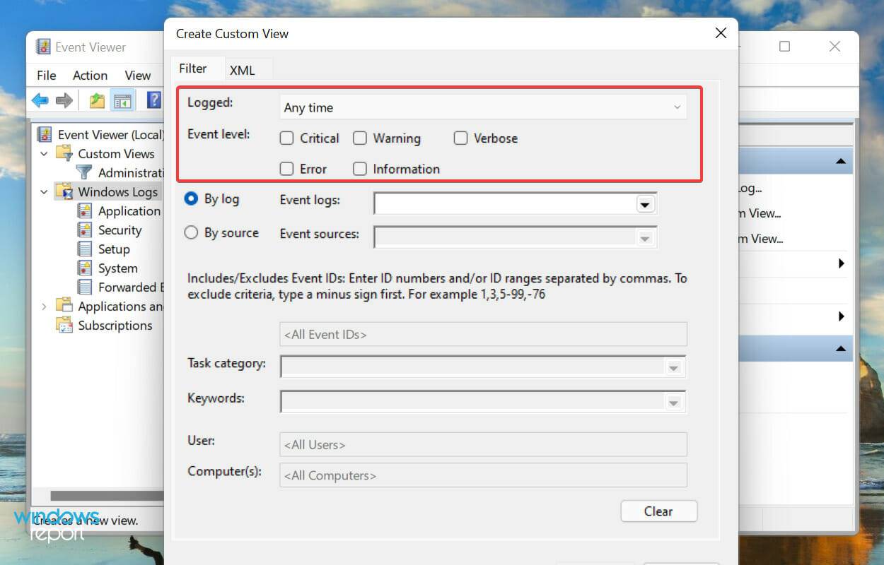884x565 pixels.
Task: Select the Subscriptions icon in the sidebar
Action: pos(66,325)
